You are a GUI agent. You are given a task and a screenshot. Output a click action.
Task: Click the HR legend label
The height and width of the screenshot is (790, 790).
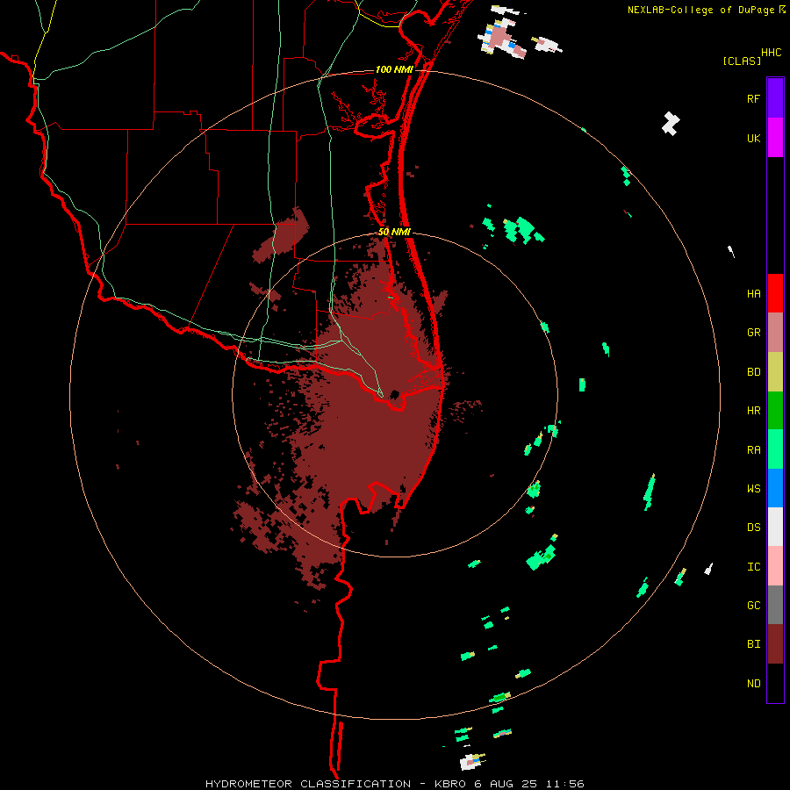coord(753,411)
